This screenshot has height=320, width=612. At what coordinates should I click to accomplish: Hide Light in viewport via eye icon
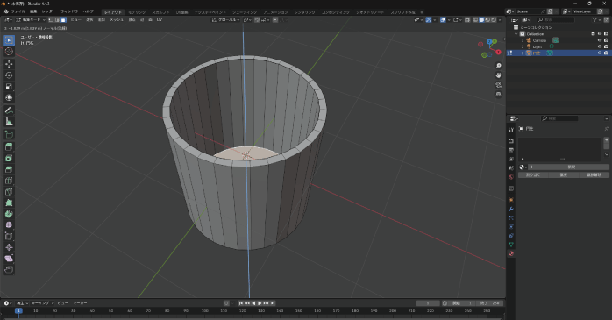600,46
